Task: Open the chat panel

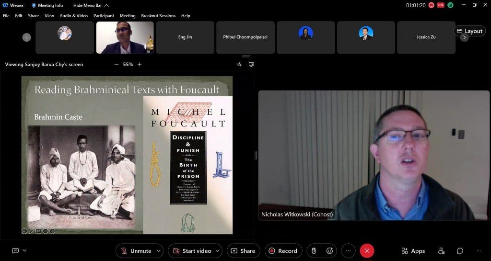Action: 460,250
